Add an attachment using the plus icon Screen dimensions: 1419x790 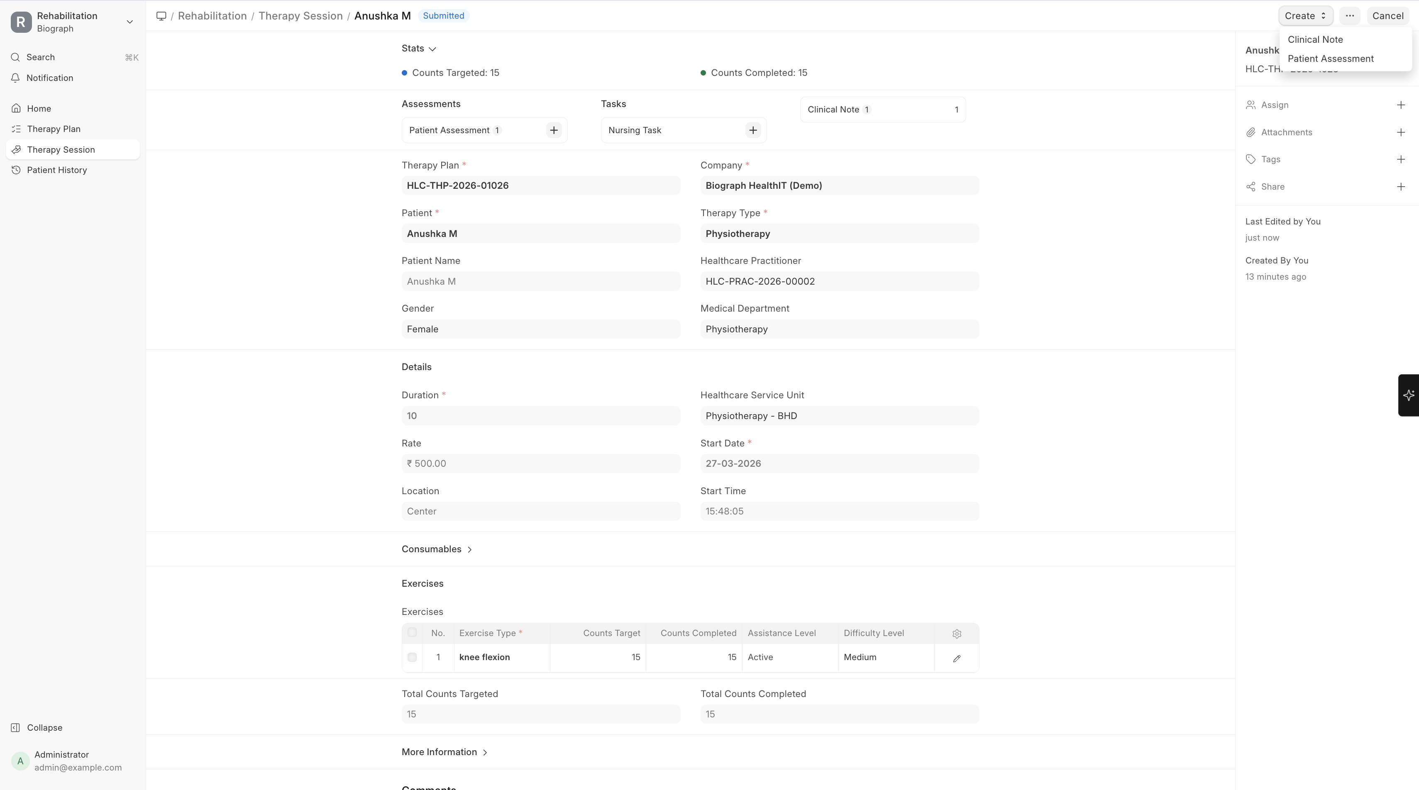click(1401, 132)
